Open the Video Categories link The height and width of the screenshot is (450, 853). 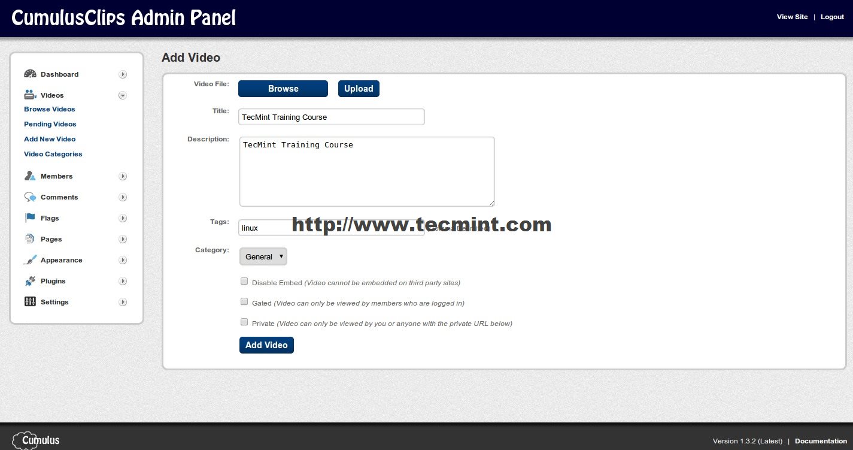point(53,154)
